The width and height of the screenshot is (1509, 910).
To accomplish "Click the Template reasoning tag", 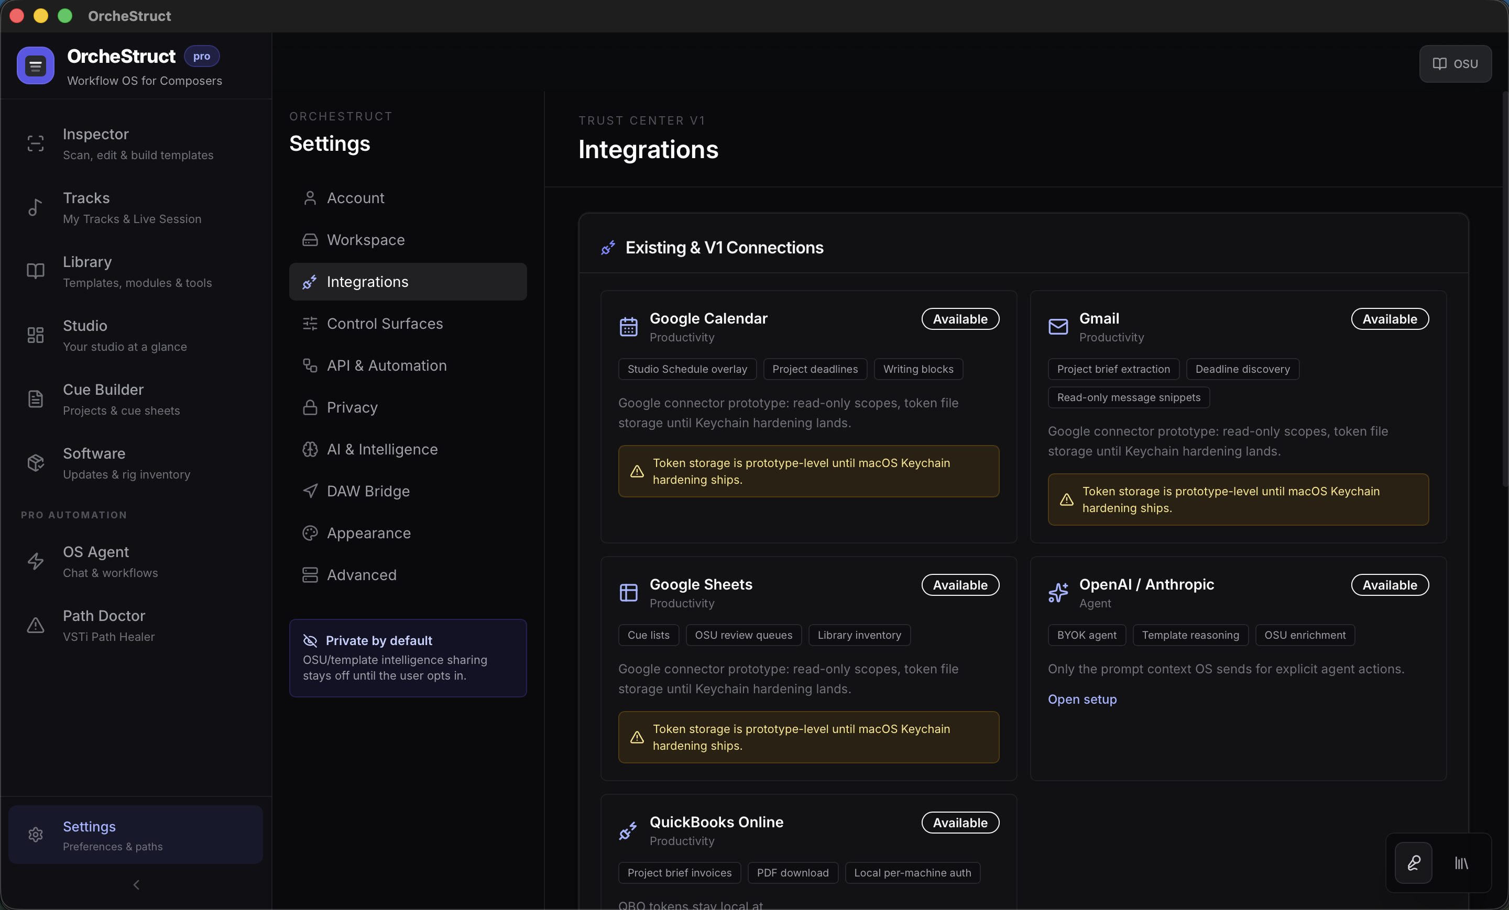I will coord(1190,635).
